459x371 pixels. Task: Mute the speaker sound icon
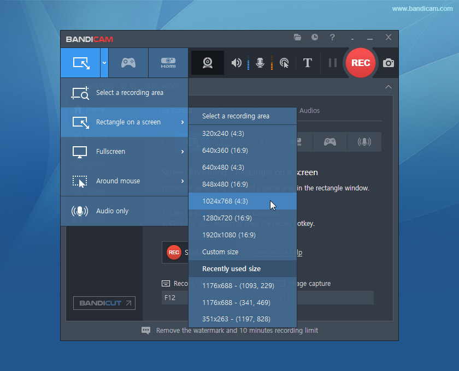(236, 63)
